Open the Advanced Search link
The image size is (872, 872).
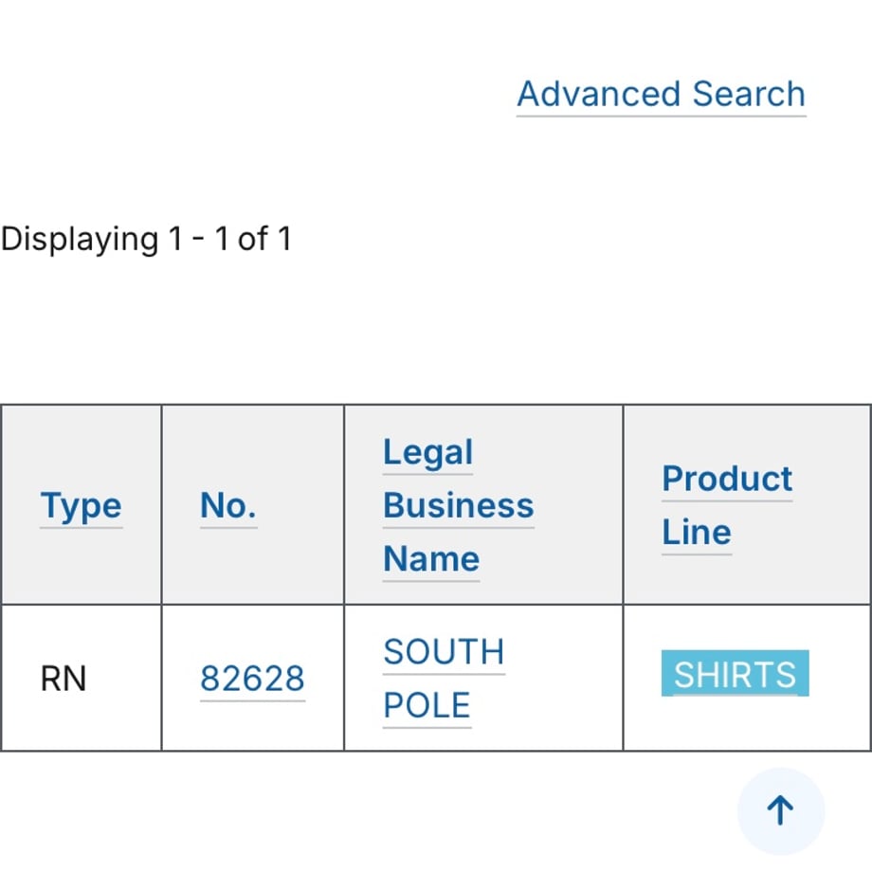point(662,94)
